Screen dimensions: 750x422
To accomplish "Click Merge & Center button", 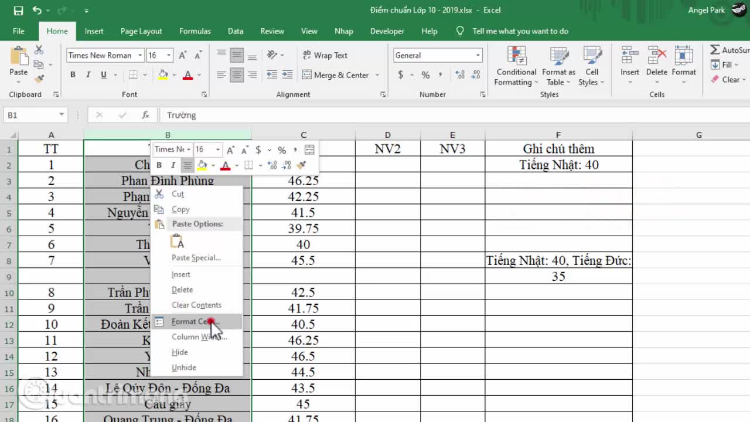I will pyautogui.click(x=336, y=75).
